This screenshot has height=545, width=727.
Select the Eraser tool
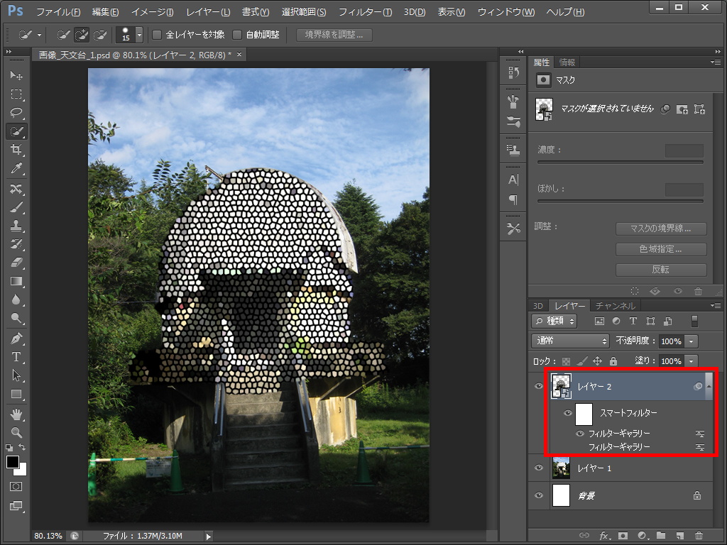tap(16, 263)
